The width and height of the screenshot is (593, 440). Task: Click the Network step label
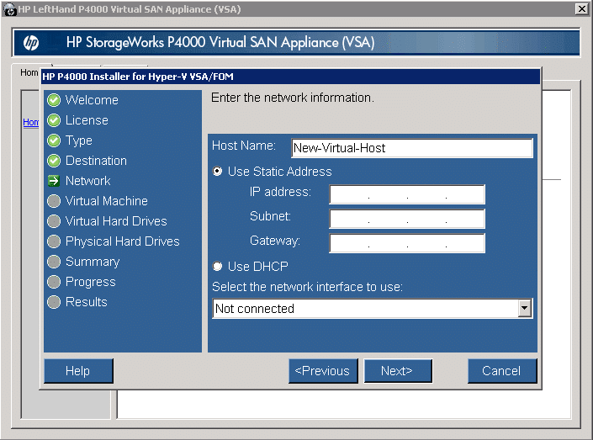[87, 181]
